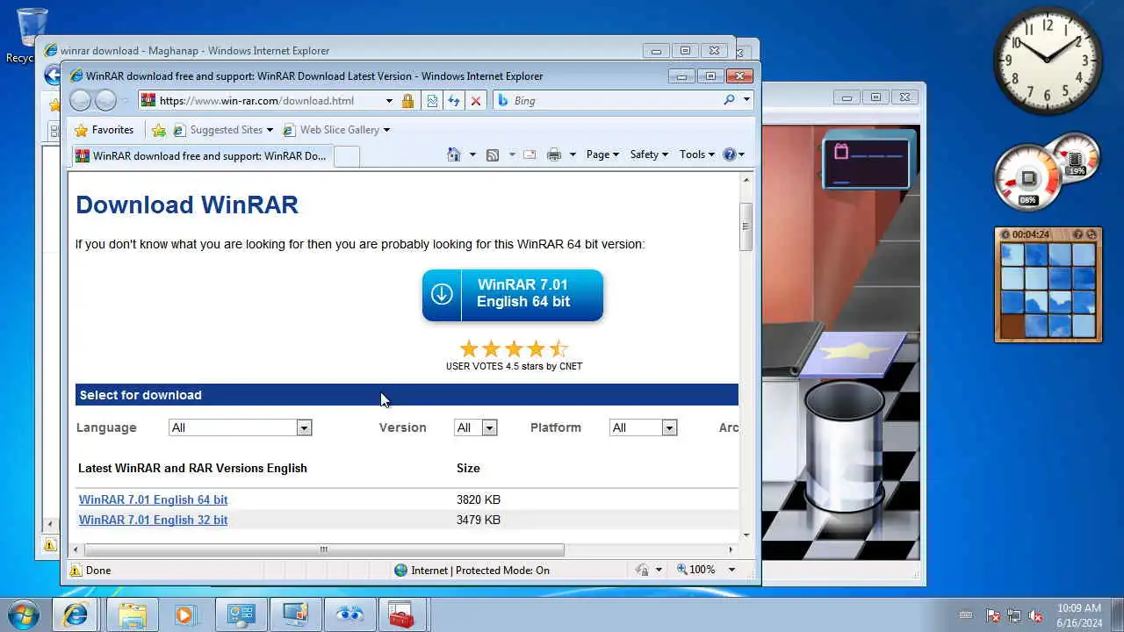This screenshot has height=632, width=1124.
Task: Click the volume muted tray icon
Action: tap(1035, 615)
